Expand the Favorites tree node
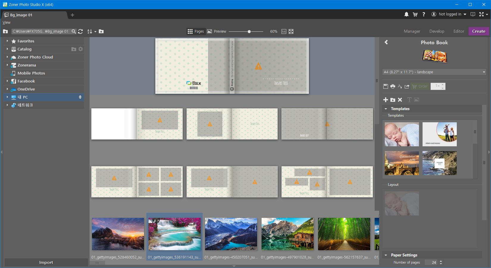Screen dimensions: 491x268 click(x=7, y=41)
